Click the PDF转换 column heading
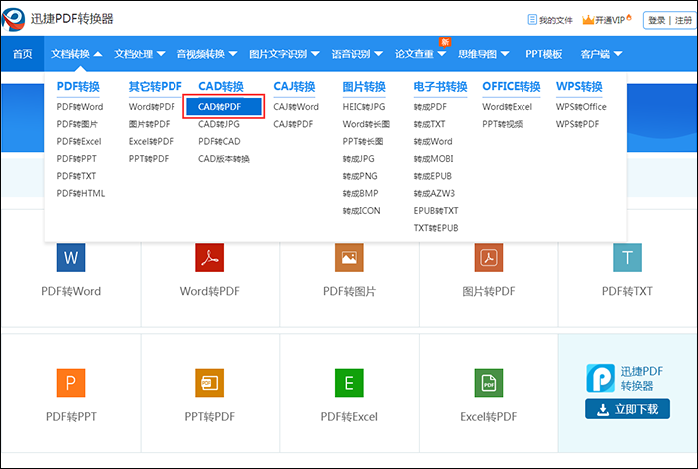 click(x=78, y=86)
